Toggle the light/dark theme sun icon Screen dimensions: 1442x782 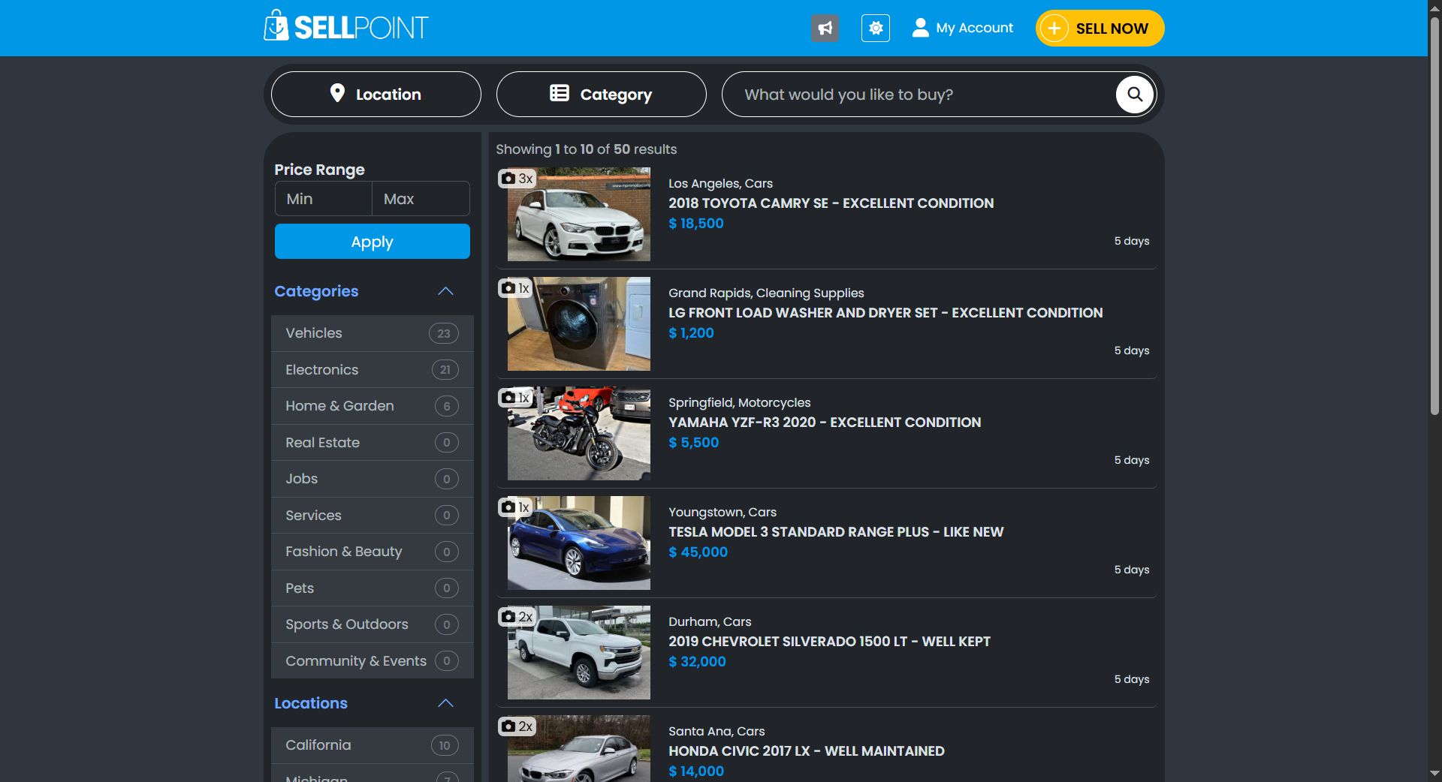pyautogui.click(x=875, y=29)
